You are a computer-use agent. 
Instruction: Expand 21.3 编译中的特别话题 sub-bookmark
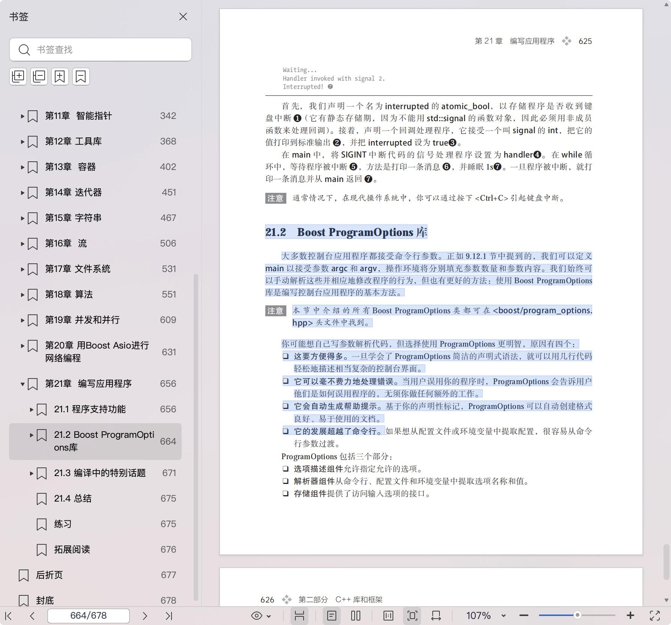coord(32,473)
